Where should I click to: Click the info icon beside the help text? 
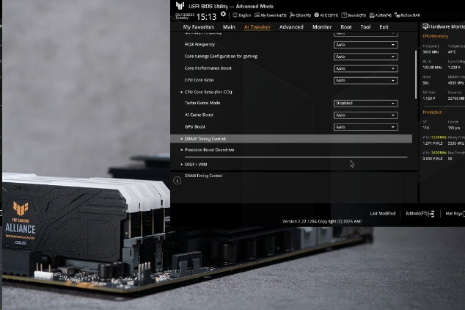click(177, 180)
